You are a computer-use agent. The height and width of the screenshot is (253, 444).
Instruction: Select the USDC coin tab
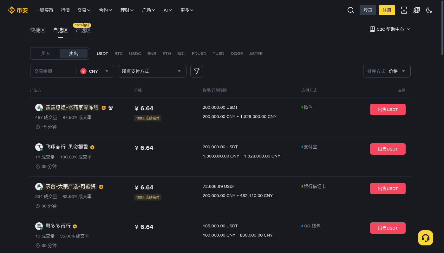click(x=135, y=53)
